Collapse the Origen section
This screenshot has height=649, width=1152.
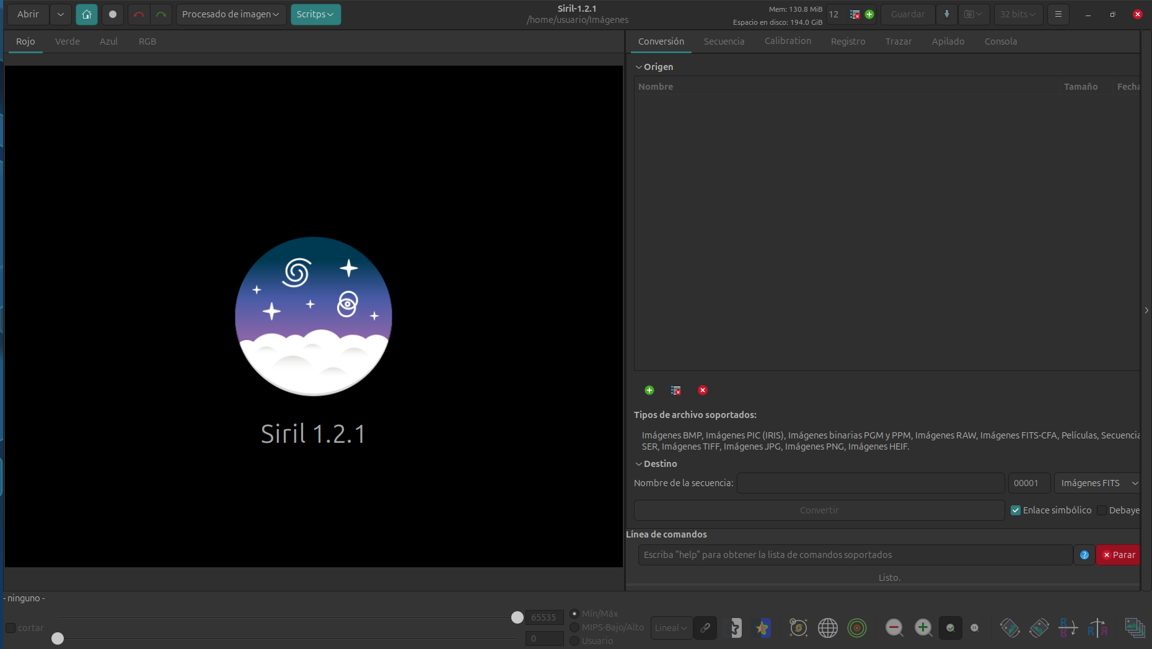click(x=639, y=67)
